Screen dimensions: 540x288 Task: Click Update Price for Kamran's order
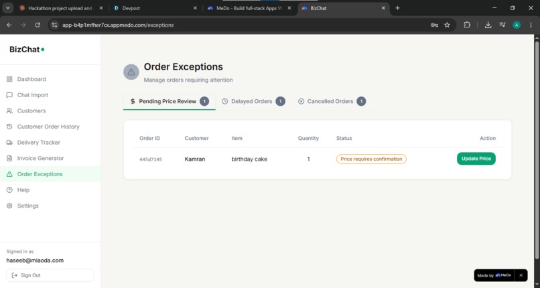(x=476, y=159)
